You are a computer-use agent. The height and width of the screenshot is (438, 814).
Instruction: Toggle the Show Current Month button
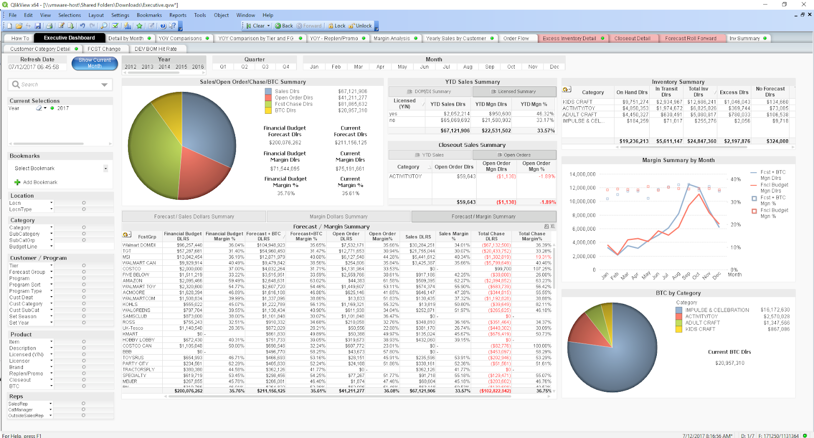click(95, 63)
